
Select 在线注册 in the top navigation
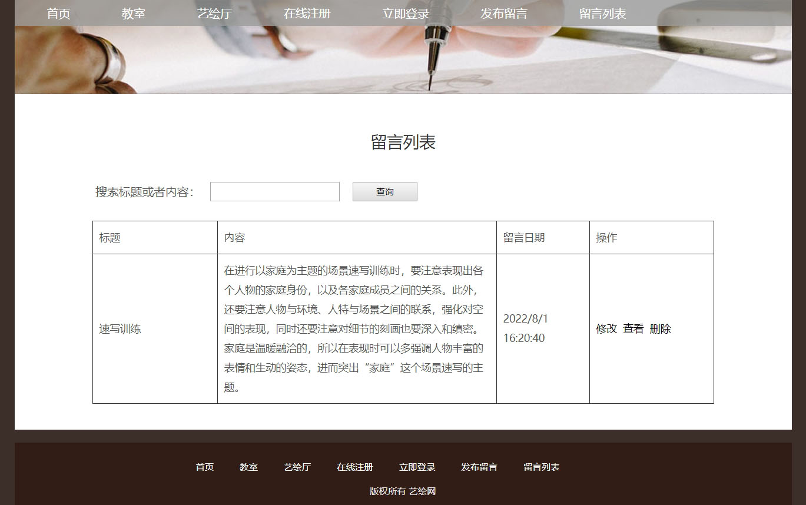pos(307,14)
